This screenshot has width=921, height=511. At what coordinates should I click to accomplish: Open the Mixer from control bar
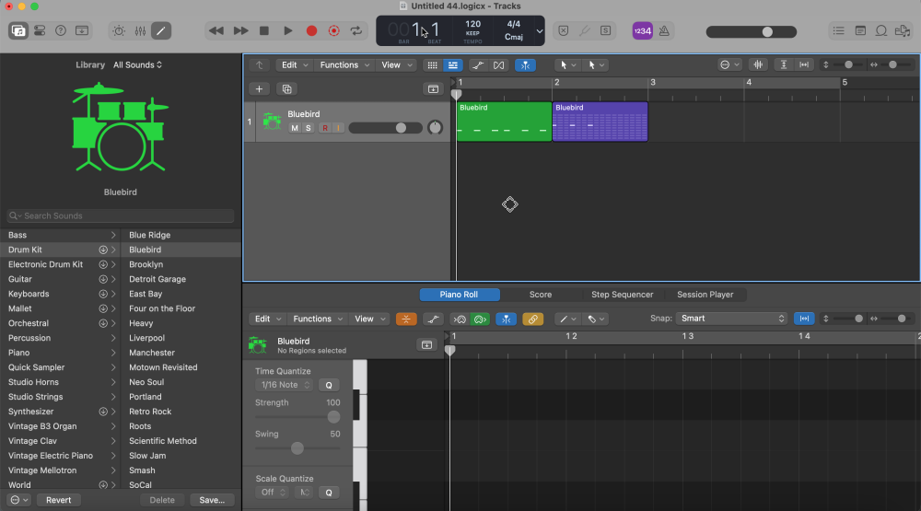140,30
